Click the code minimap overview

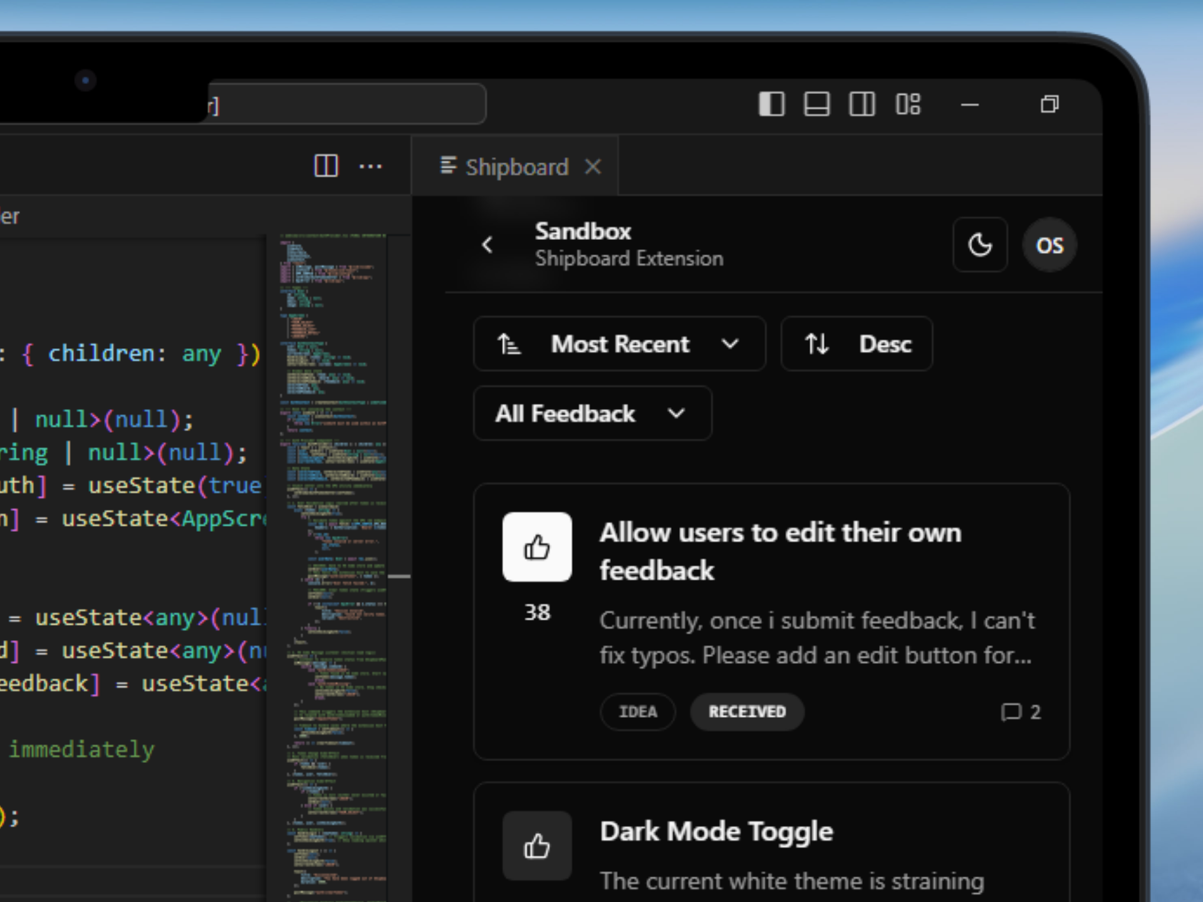333,564
